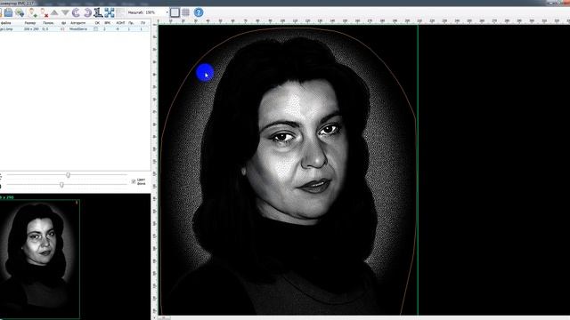
Task: Open help via the blue question mark
Action: [199, 12]
